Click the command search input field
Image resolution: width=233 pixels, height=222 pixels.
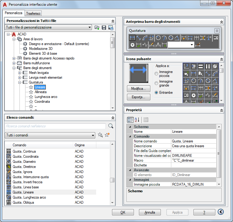click(x=55, y=126)
